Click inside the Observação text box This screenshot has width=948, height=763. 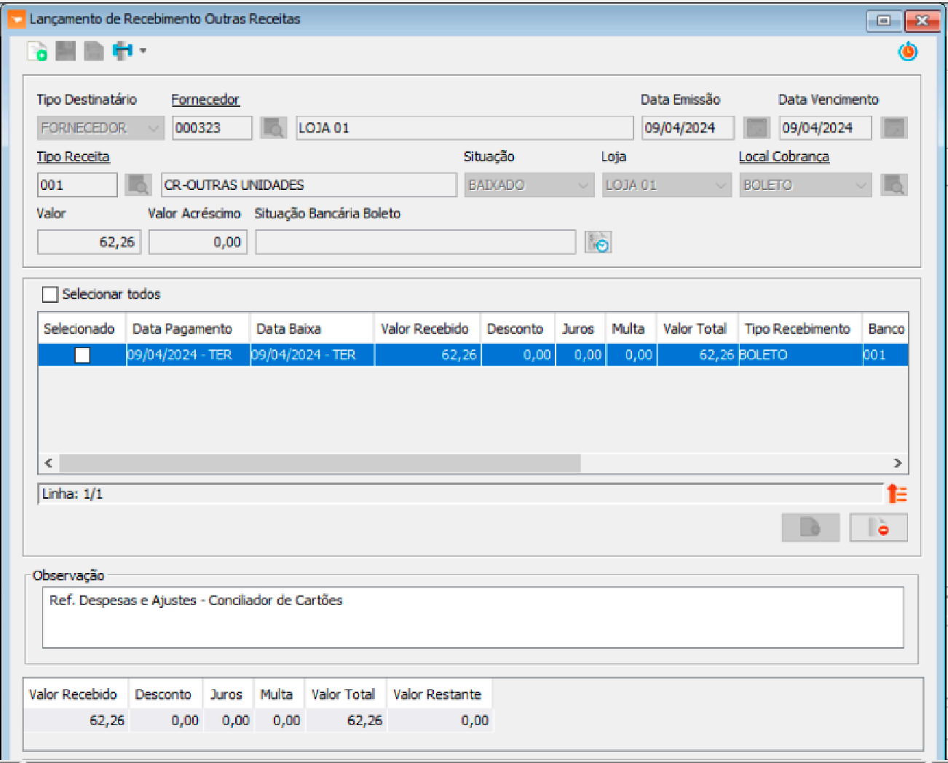tap(473, 617)
